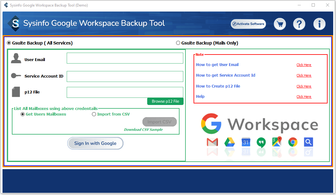Open Click Here for Create p12 File

tap(304, 86)
